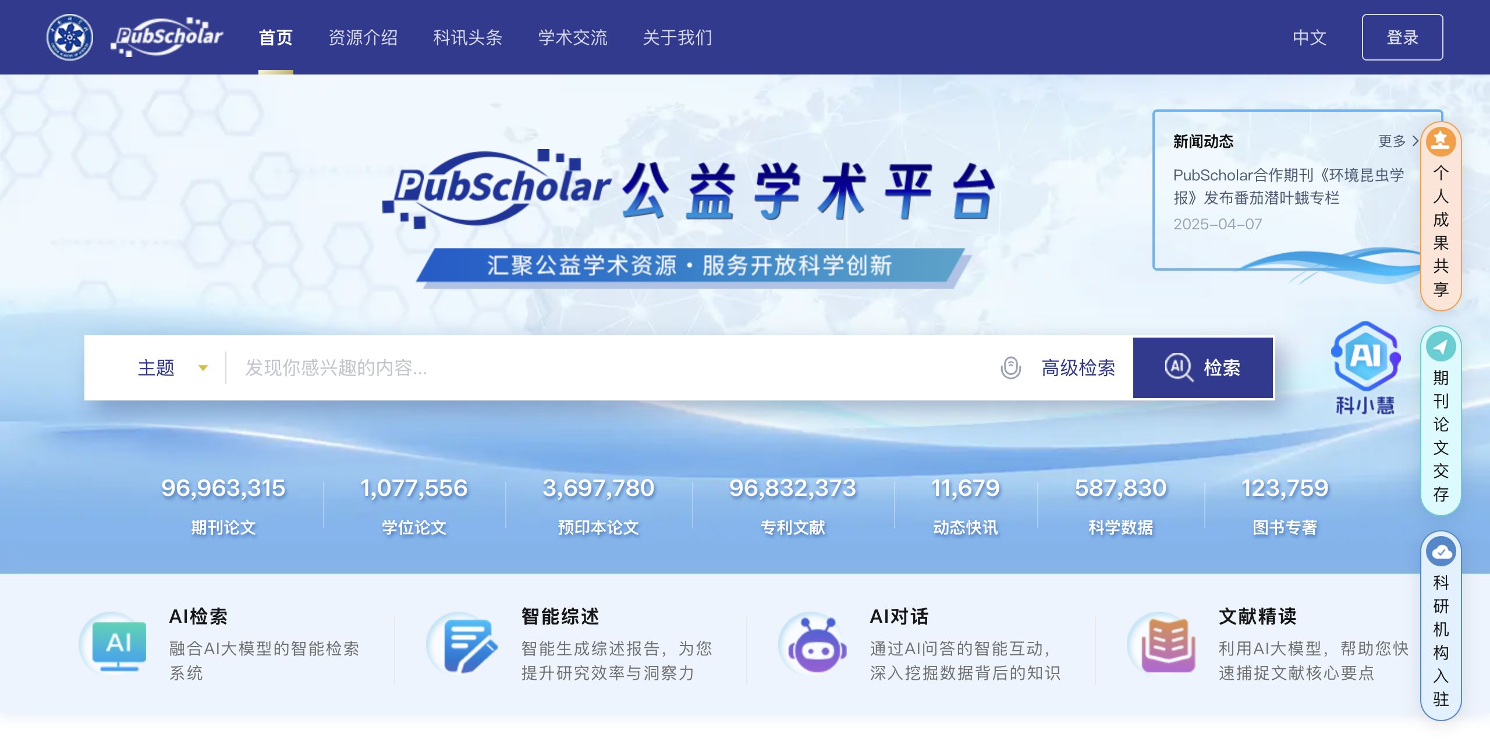Screen dimensions: 1490x752
Task: Open the 科小慧 AI assistant icon
Action: click(x=1365, y=356)
